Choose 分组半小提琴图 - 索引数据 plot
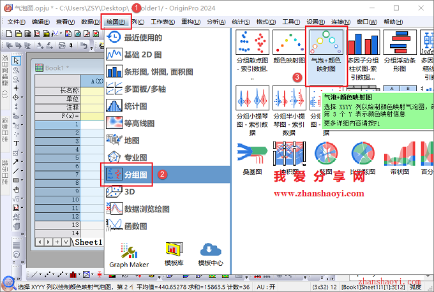This screenshot has width=434, height=292. tap(289, 110)
